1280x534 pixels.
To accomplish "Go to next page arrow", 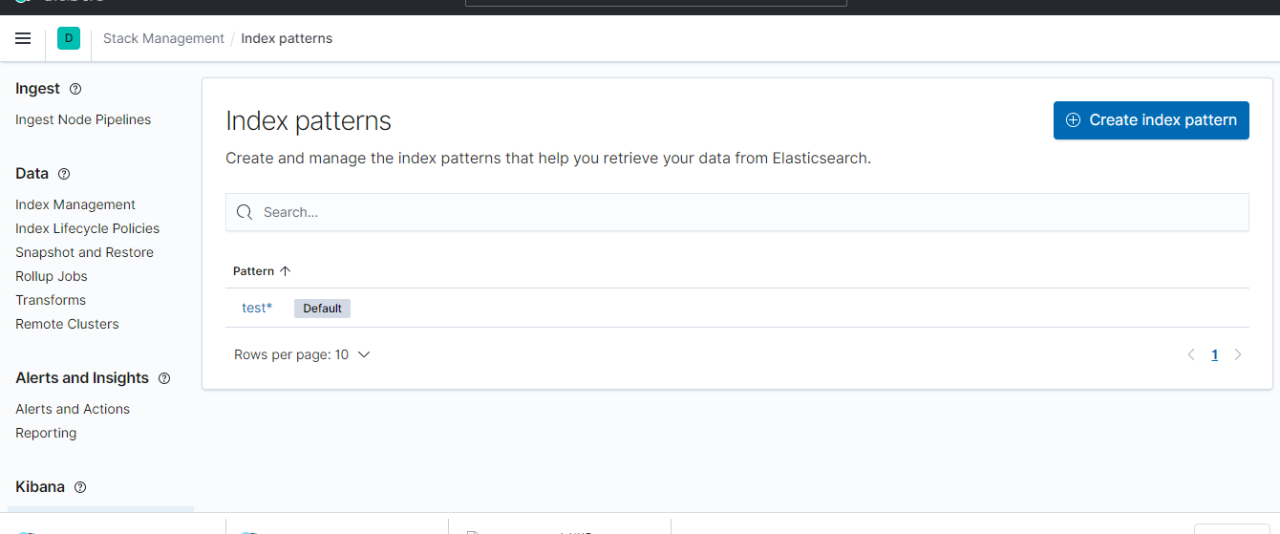I will point(1238,354).
